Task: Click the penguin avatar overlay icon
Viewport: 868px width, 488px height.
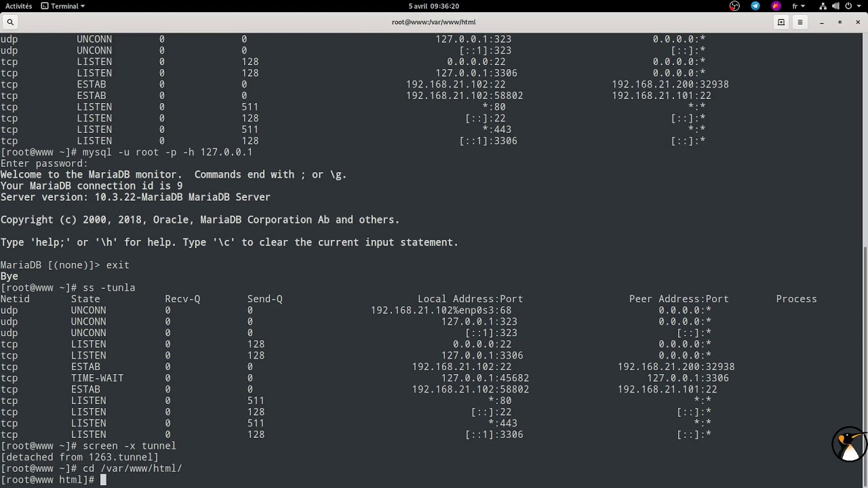Action: [849, 445]
